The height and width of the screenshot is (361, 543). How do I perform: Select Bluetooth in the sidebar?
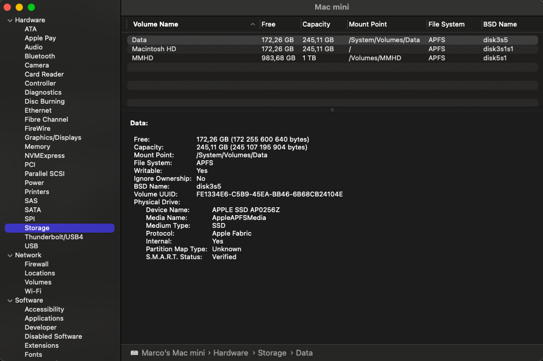40,56
